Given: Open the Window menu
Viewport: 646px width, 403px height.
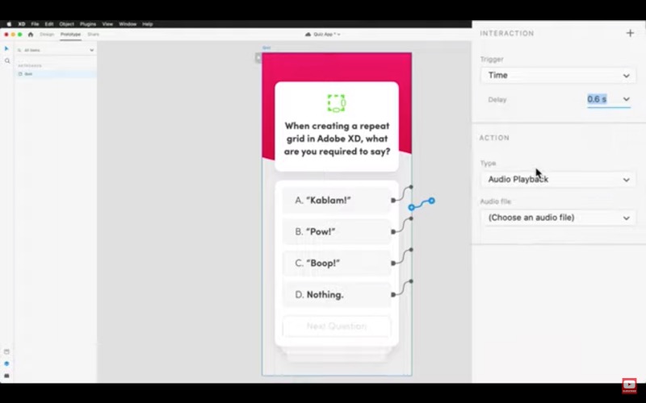Looking at the screenshot, I should (x=128, y=24).
